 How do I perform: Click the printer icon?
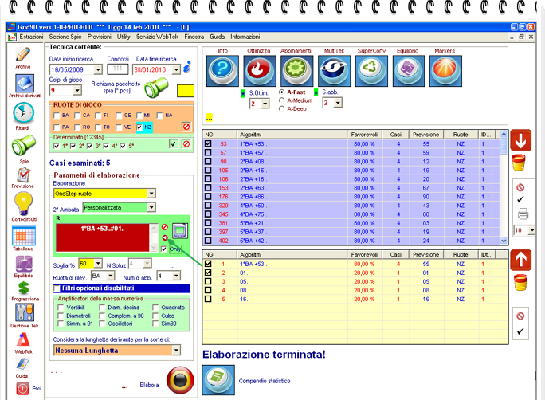pyautogui.click(x=523, y=214)
